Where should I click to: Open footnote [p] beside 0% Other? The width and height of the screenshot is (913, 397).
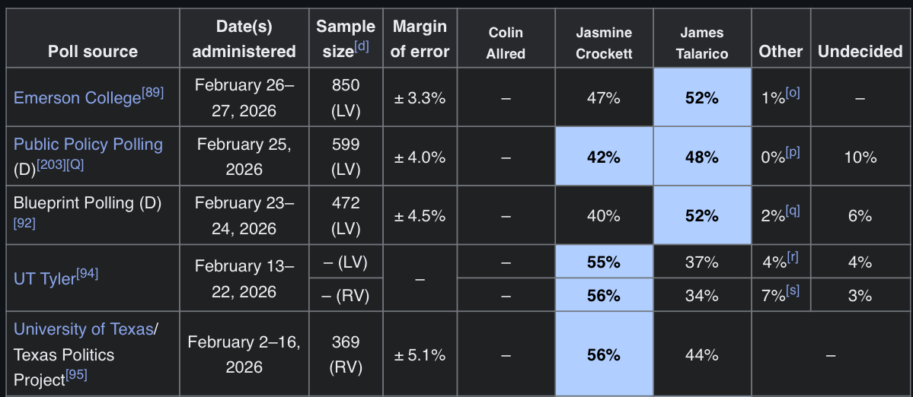click(x=793, y=152)
